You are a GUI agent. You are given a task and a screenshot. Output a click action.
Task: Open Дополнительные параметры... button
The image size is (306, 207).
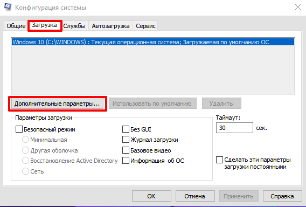(x=57, y=103)
